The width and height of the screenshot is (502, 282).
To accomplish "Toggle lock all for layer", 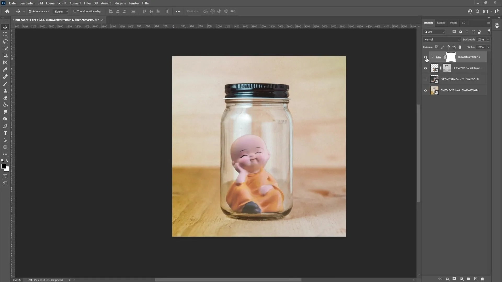I will point(460,47).
